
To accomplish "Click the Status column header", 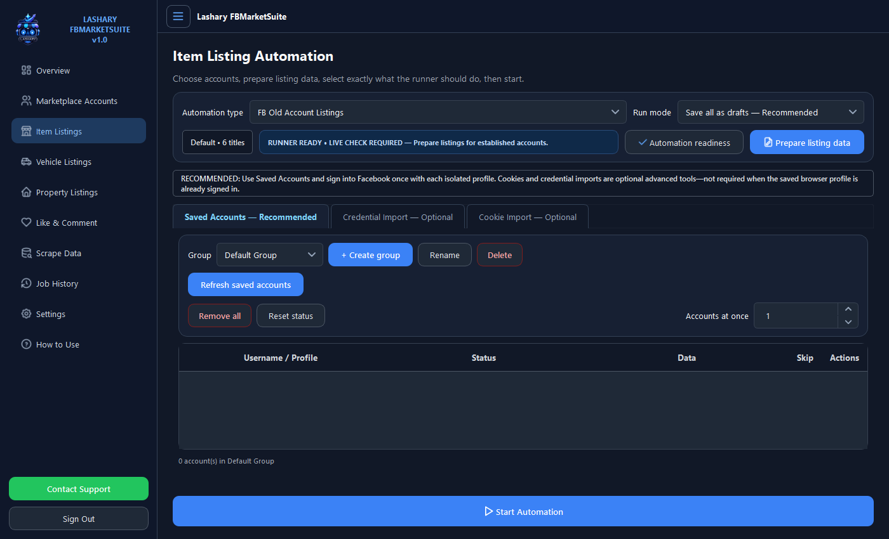I will pos(484,358).
